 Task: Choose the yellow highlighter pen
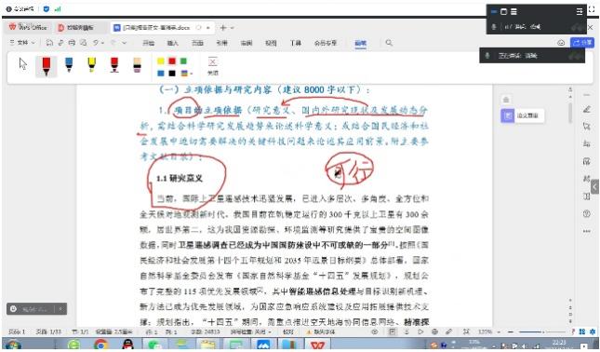[91, 64]
